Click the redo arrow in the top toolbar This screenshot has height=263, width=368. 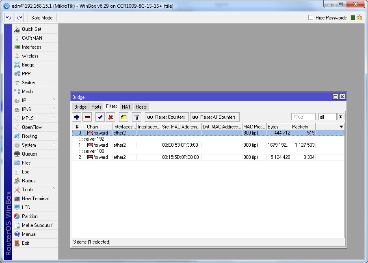(19, 18)
